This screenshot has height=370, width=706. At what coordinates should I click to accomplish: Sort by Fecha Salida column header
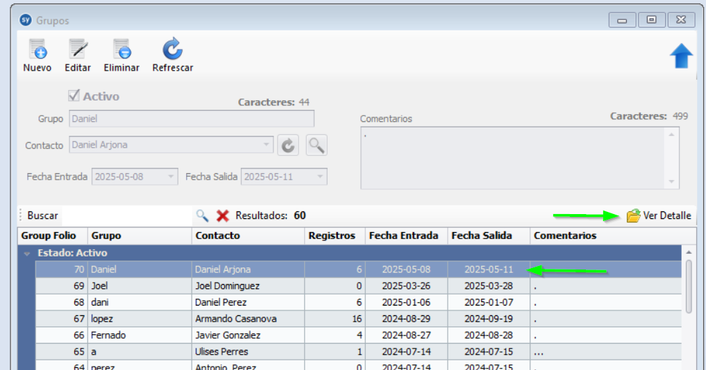pyautogui.click(x=489, y=236)
